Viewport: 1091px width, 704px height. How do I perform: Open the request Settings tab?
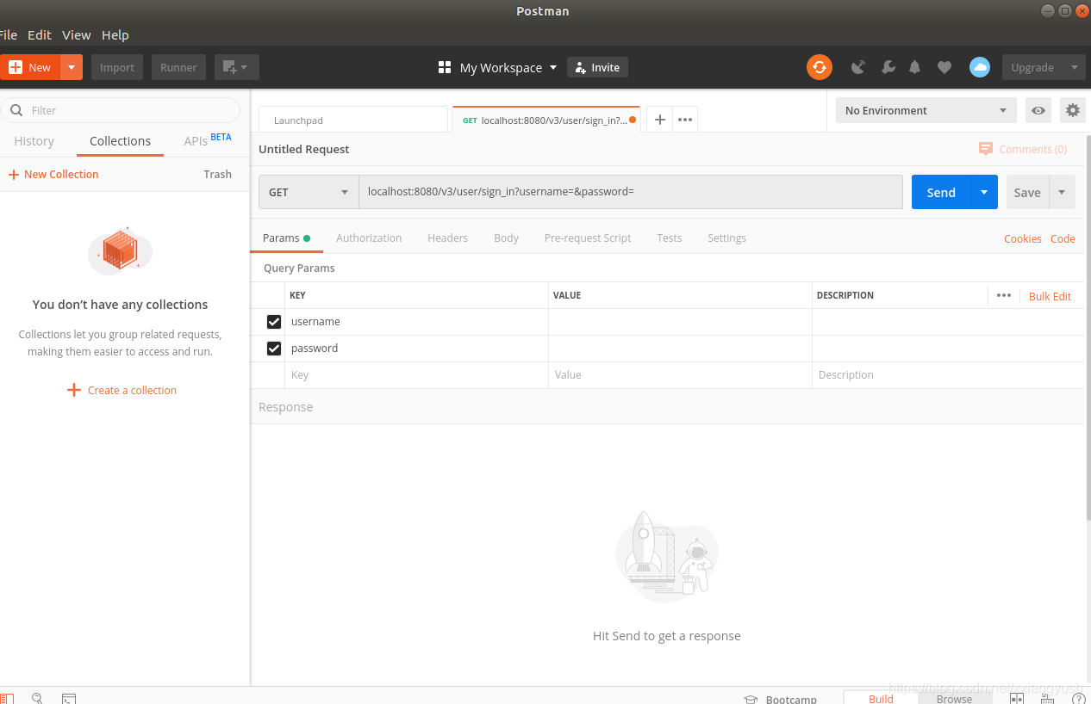pos(726,238)
